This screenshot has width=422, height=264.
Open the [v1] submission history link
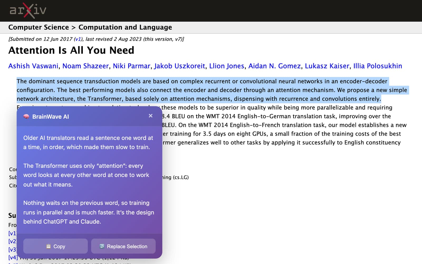(12, 233)
